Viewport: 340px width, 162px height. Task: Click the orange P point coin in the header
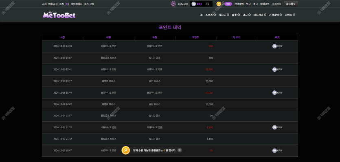click(219, 4)
